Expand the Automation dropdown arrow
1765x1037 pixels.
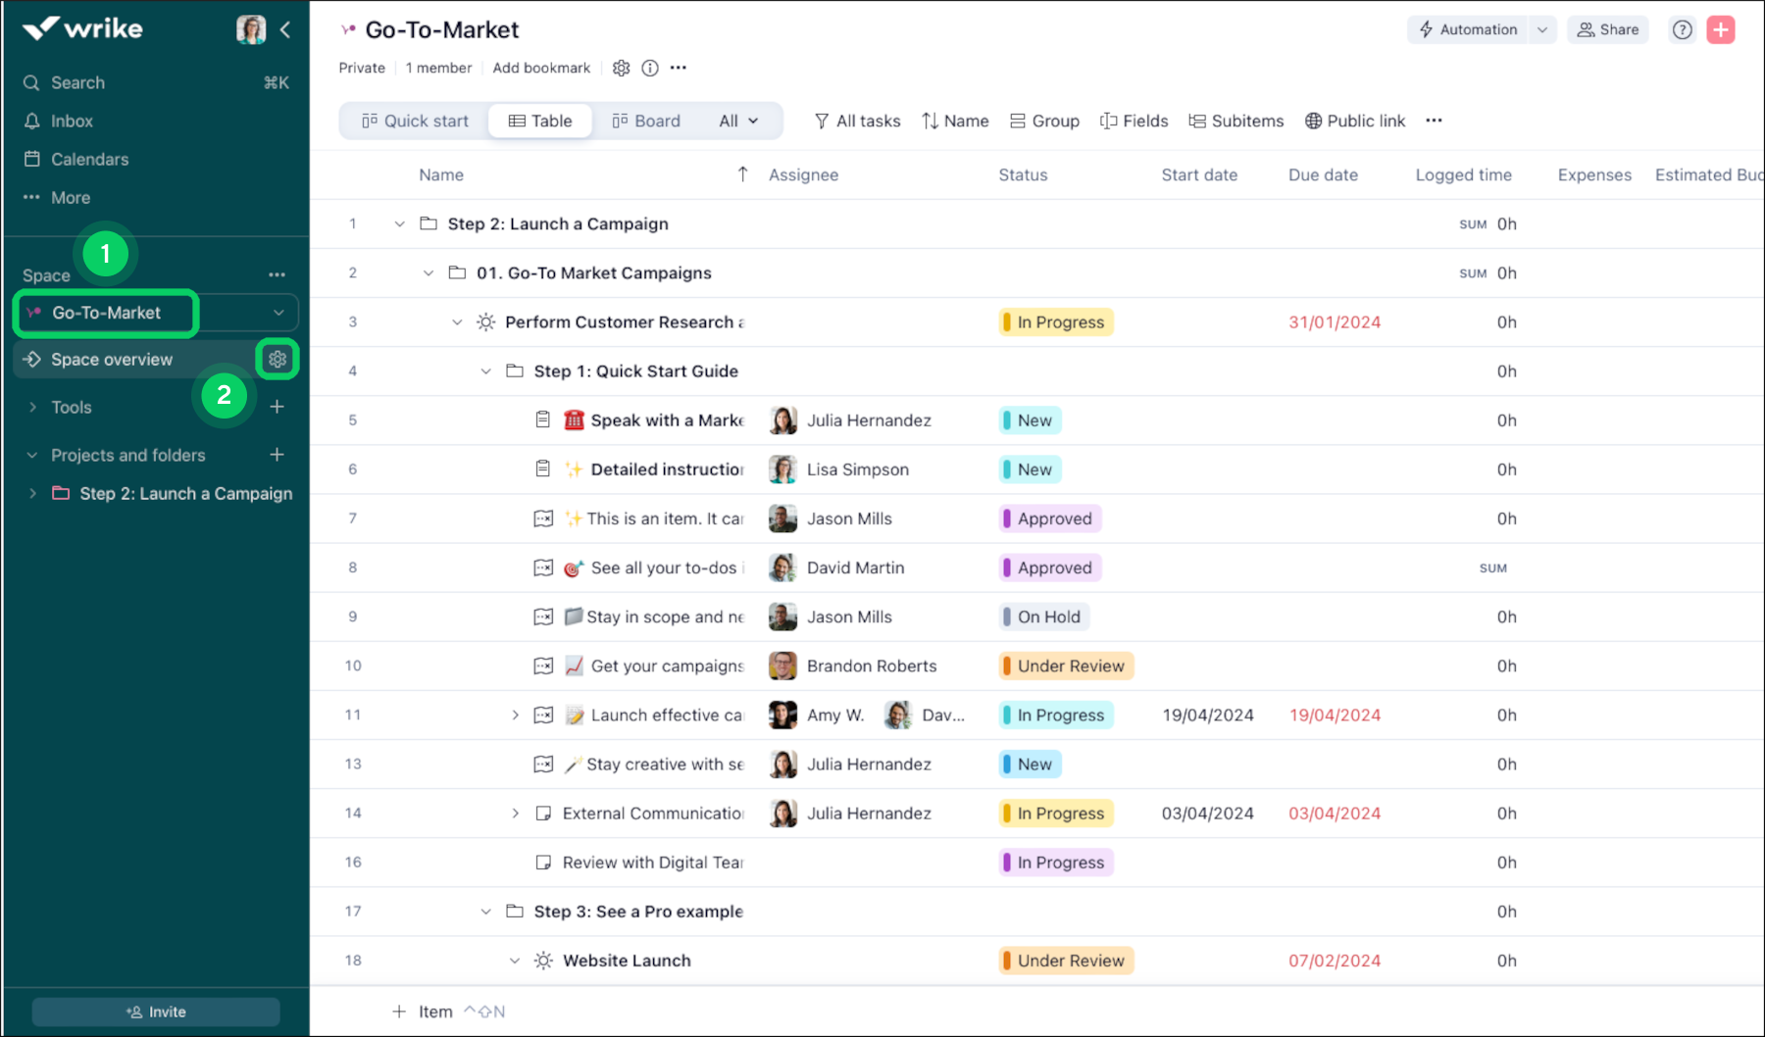[x=1542, y=29]
